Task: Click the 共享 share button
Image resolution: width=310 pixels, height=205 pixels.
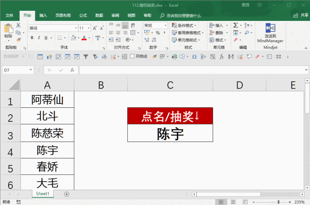Action: [301, 15]
